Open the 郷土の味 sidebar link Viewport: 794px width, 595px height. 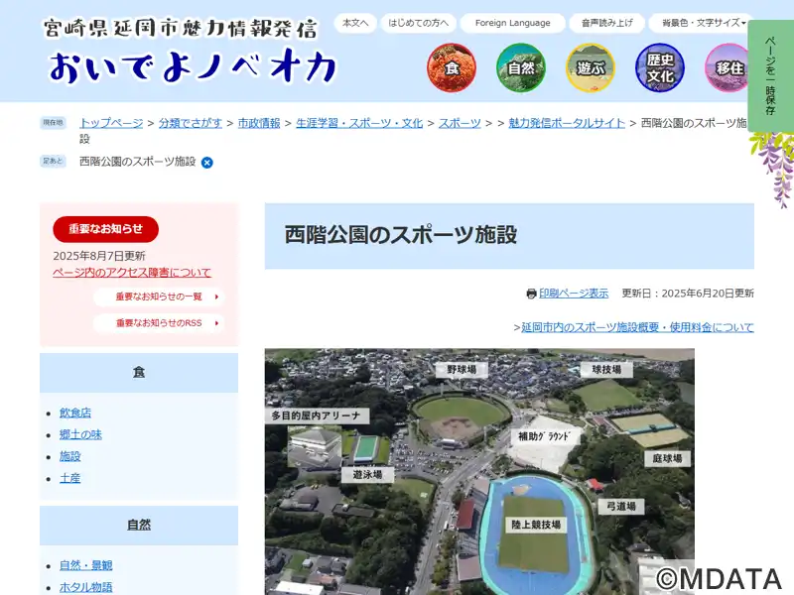coord(80,434)
